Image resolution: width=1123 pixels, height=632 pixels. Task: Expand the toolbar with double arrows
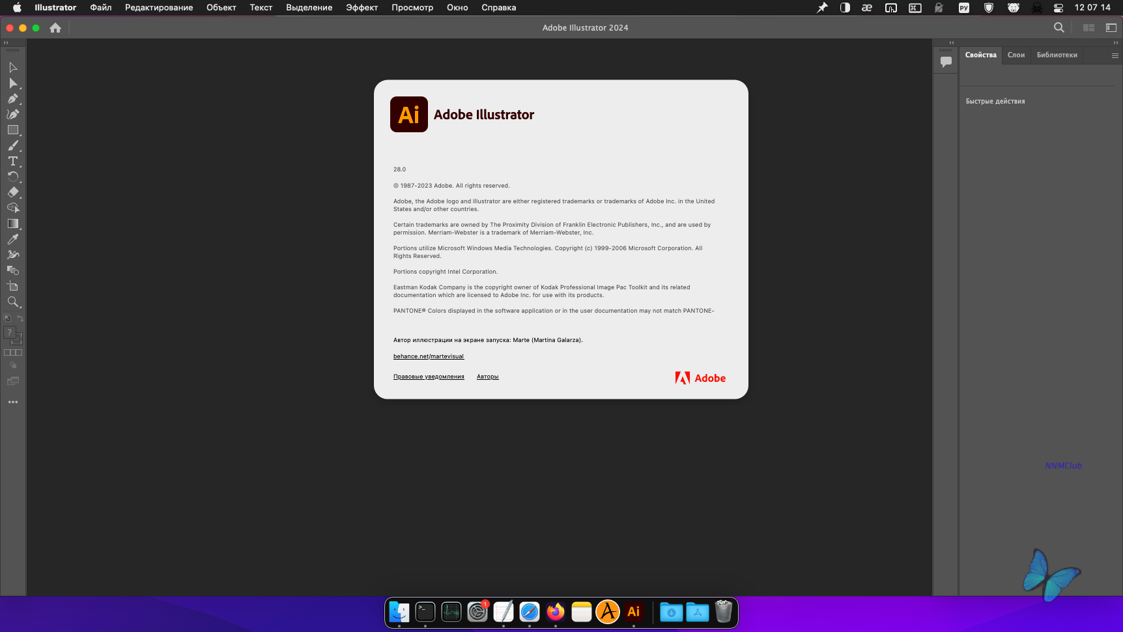(7, 42)
